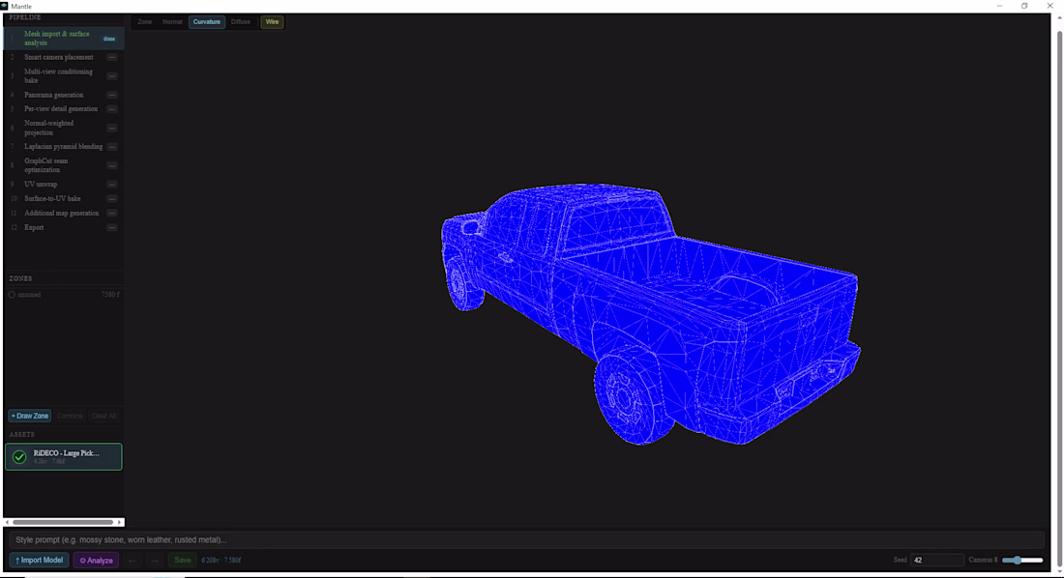Click status dash icon for Laplacian pyramid blending

112,147
